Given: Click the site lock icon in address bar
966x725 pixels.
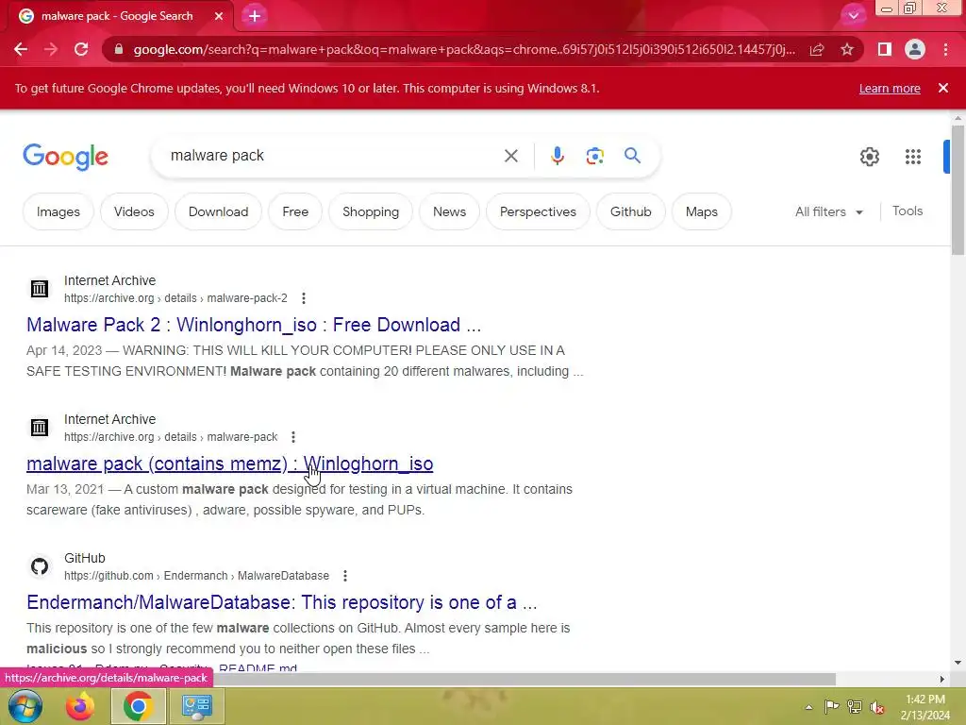Looking at the screenshot, I should tap(119, 49).
